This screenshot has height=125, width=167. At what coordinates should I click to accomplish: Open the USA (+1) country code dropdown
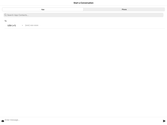point(15,25)
